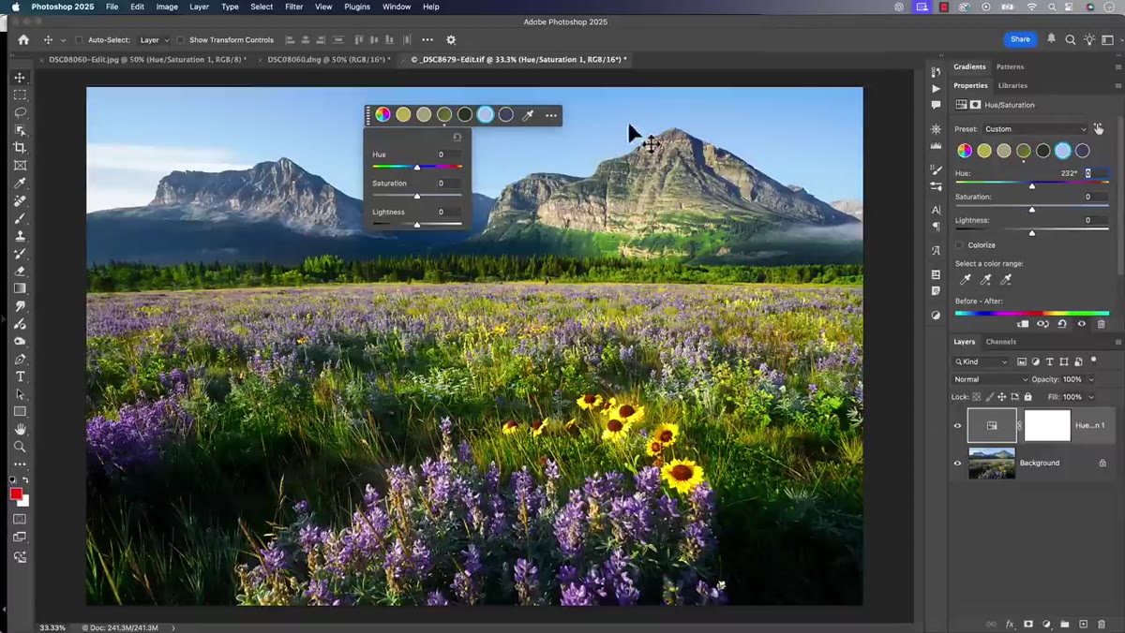Select the Zoom tool
This screenshot has width=1125, height=633.
coord(20,447)
